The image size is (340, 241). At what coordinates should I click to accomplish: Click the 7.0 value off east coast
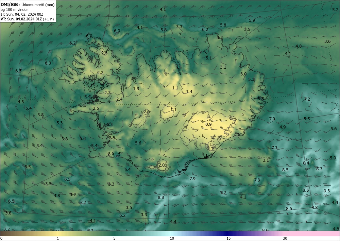tap(272, 119)
